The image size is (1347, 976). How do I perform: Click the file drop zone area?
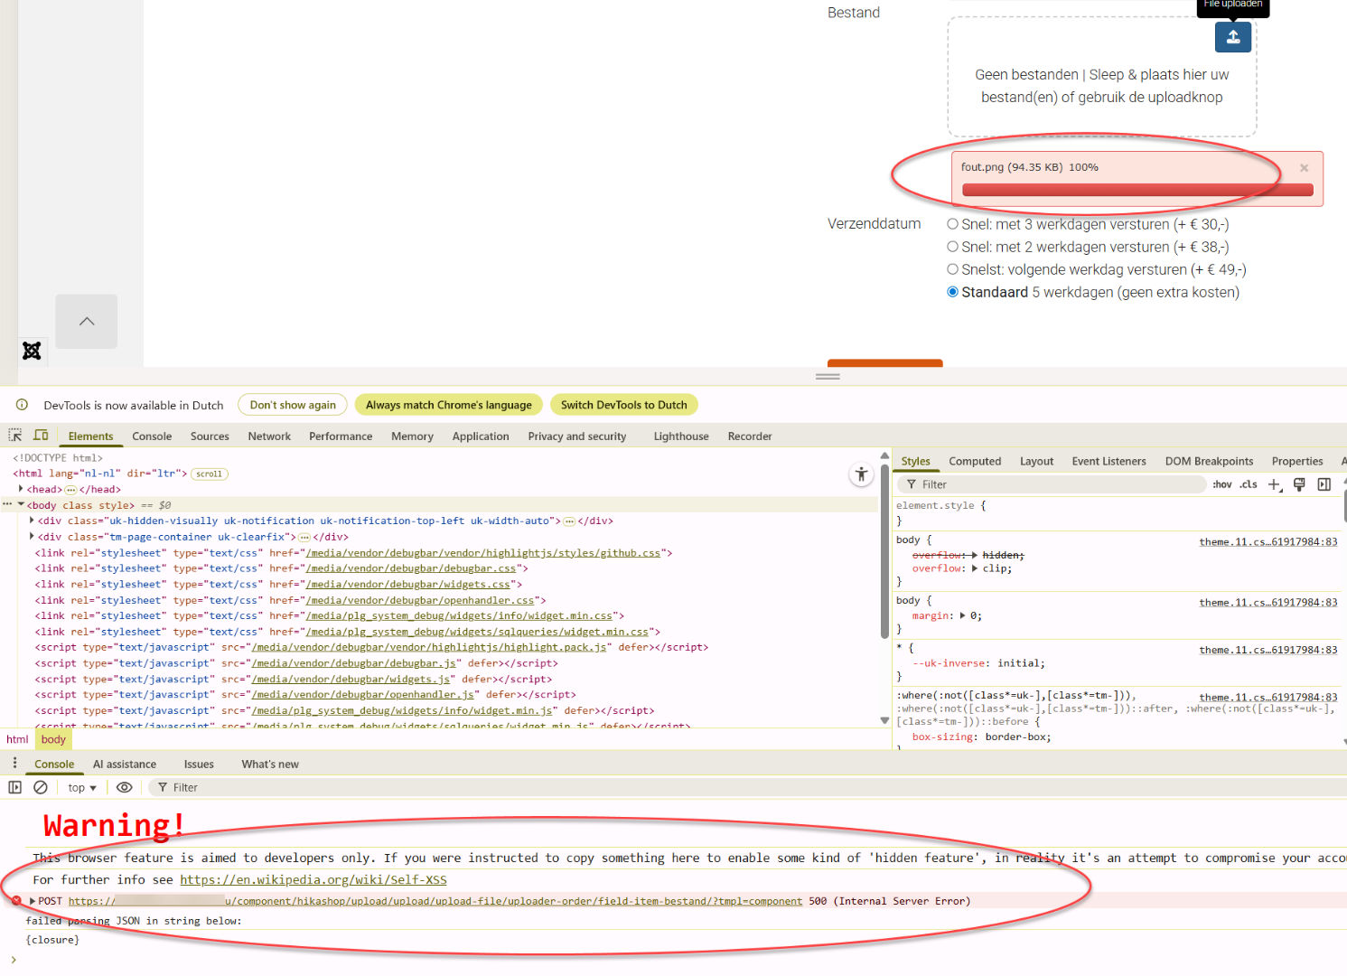pos(1101,77)
